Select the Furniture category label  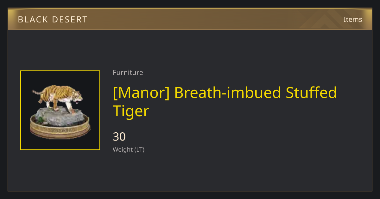(x=128, y=72)
